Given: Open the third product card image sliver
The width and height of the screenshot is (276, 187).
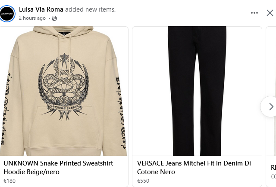Looking at the screenshot, I should point(271,91).
